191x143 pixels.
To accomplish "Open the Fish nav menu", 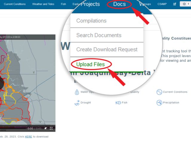I will (x=63, y=4).
